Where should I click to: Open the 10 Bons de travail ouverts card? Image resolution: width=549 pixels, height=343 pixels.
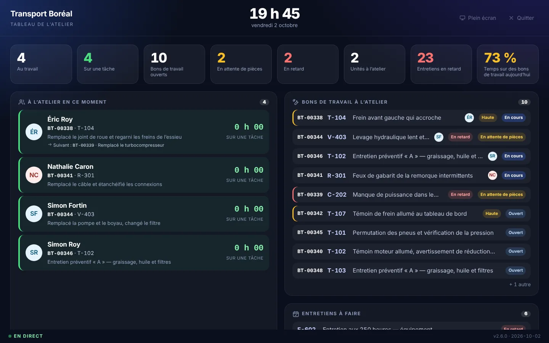pos(174,64)
